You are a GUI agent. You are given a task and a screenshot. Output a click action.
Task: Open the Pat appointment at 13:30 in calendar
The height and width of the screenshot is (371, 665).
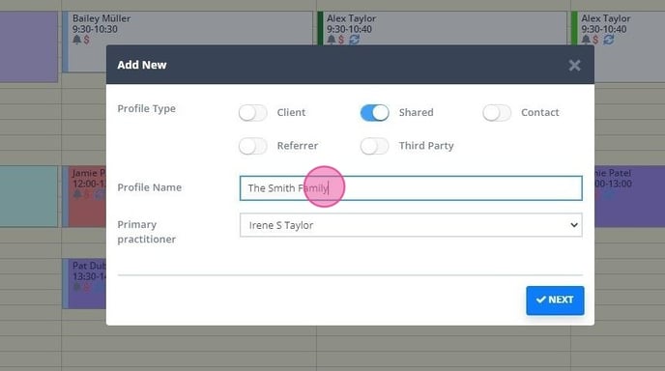click(85, 283)
